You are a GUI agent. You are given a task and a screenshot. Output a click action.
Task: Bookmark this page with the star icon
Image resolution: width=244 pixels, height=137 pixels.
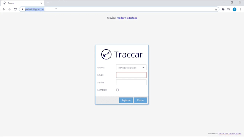coord(216,9)
